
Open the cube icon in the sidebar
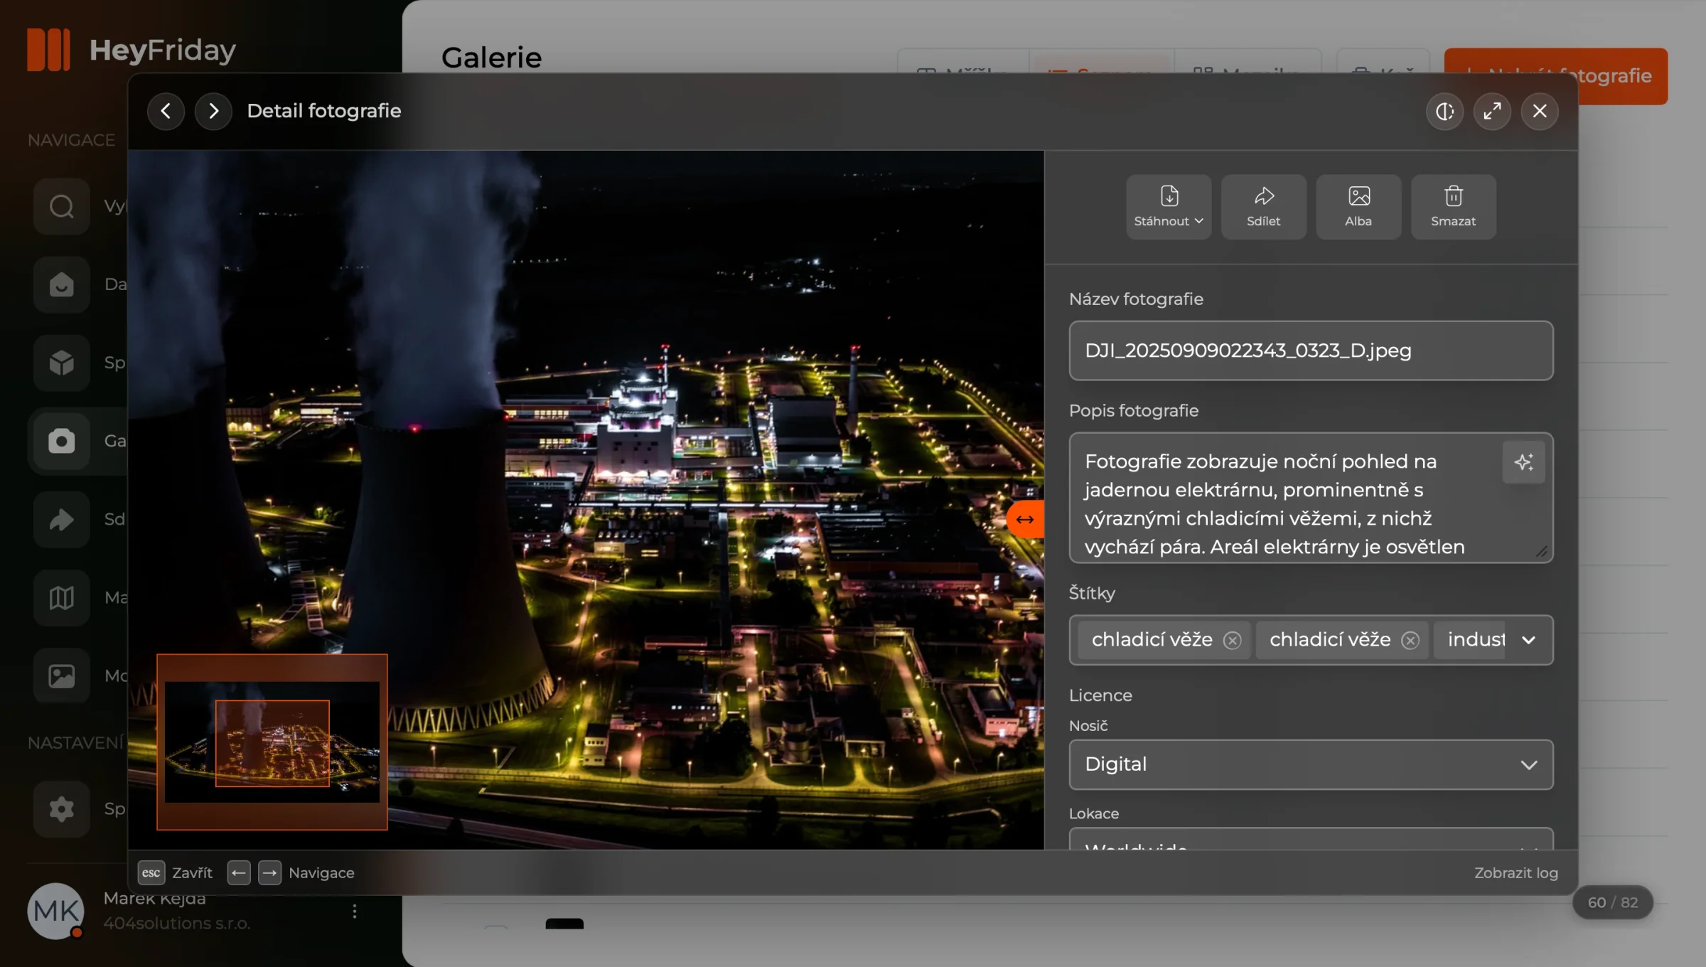point(61,363)
